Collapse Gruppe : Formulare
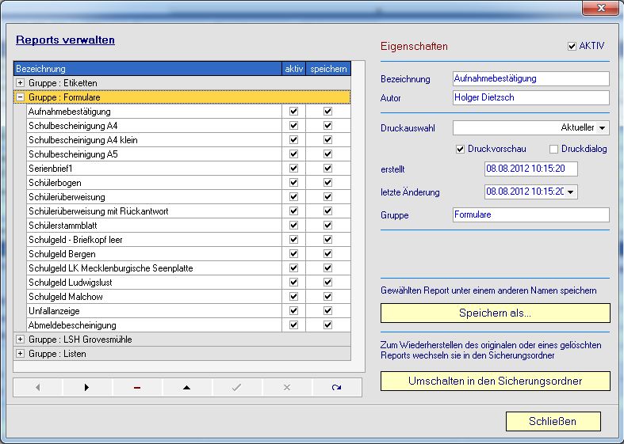Screen dimensions: 624x444 pyautogui.click(x=20, y=97)
